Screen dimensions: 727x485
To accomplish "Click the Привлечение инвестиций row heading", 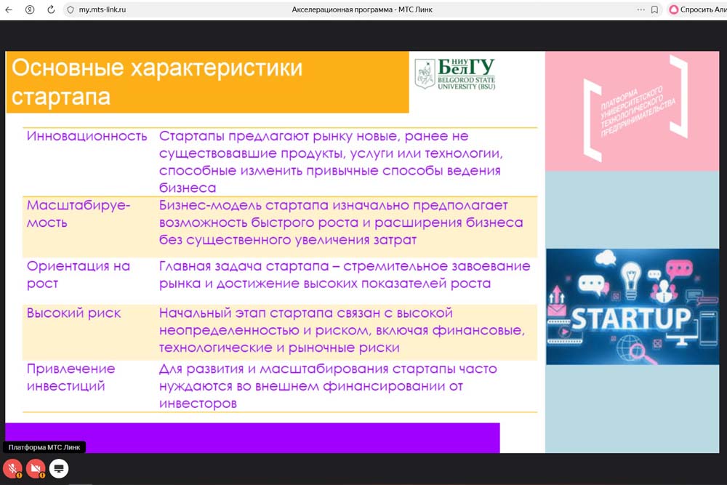I will [71, 377].
